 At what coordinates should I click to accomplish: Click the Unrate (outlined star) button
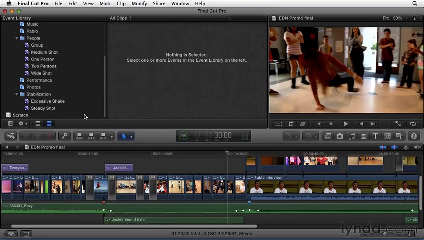37,136
